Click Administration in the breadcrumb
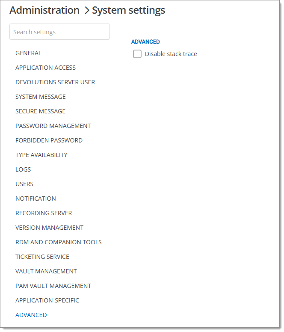Viewport: 284px width, 332px height. [44, 10]
